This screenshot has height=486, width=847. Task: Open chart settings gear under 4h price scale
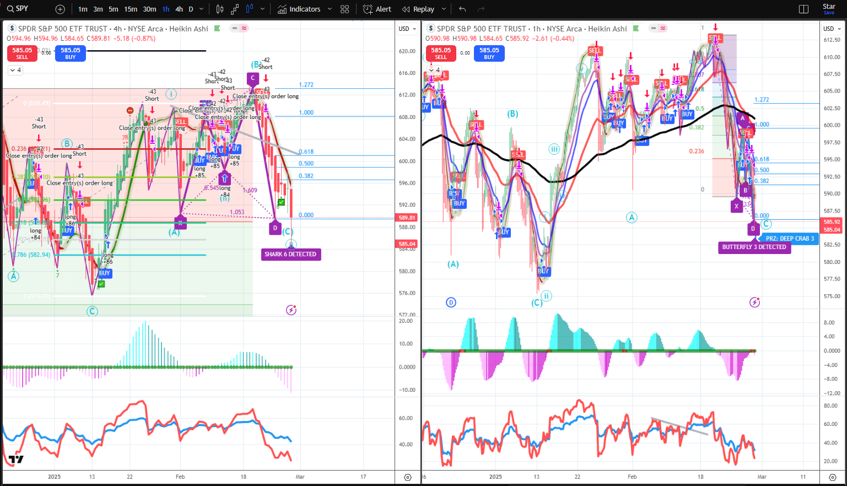pyautogui.click(x=408, y=477)
